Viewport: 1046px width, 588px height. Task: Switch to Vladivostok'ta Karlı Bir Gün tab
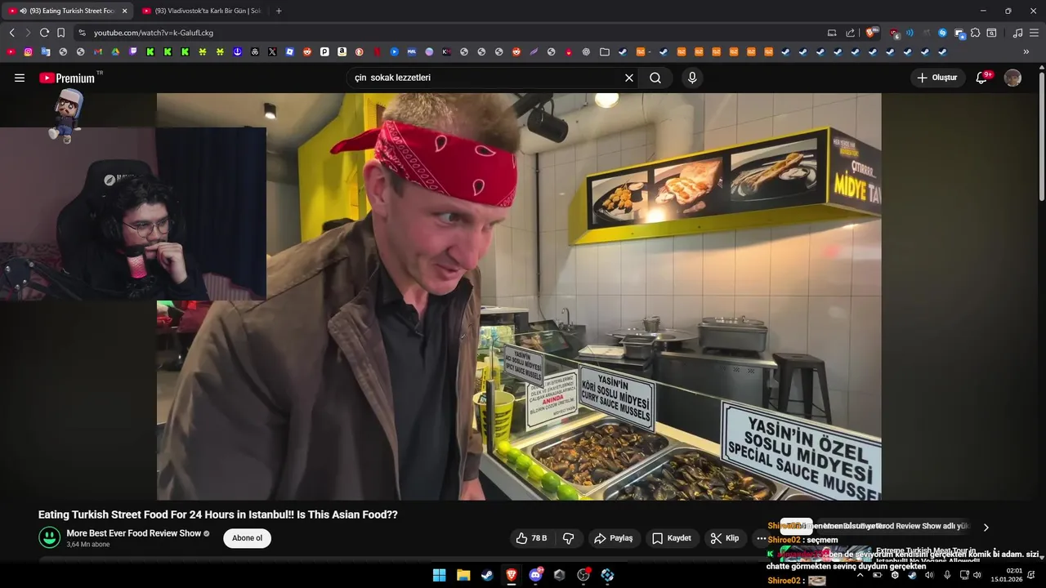point(202,11)
